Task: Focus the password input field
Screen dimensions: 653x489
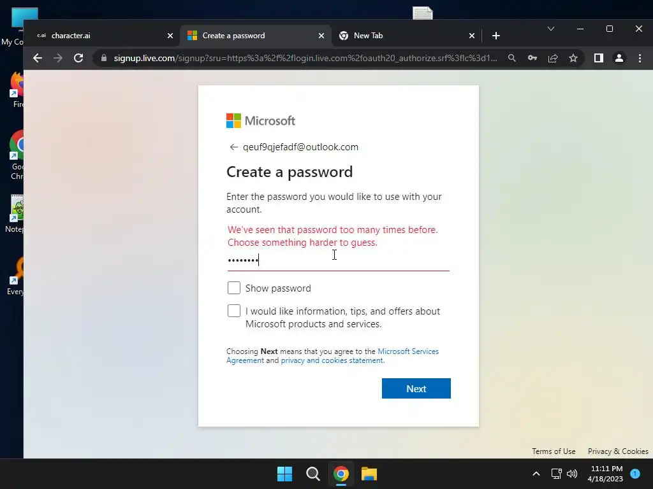Action: 338,260
